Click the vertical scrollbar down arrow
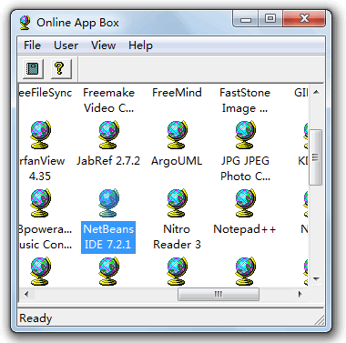Image resolution: width=346 pixels, height=343 pixels. 316,278
